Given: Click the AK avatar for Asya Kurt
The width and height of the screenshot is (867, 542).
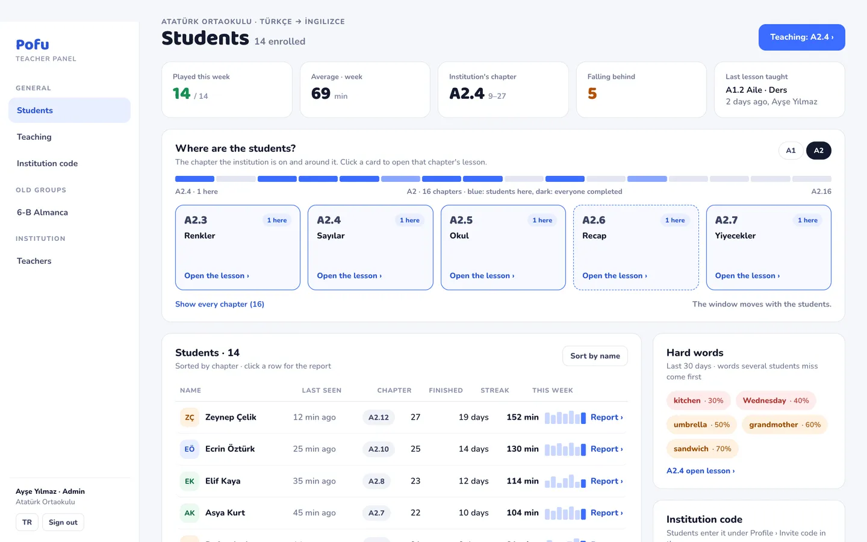Looking at the screenshot, I should point(190,513).
